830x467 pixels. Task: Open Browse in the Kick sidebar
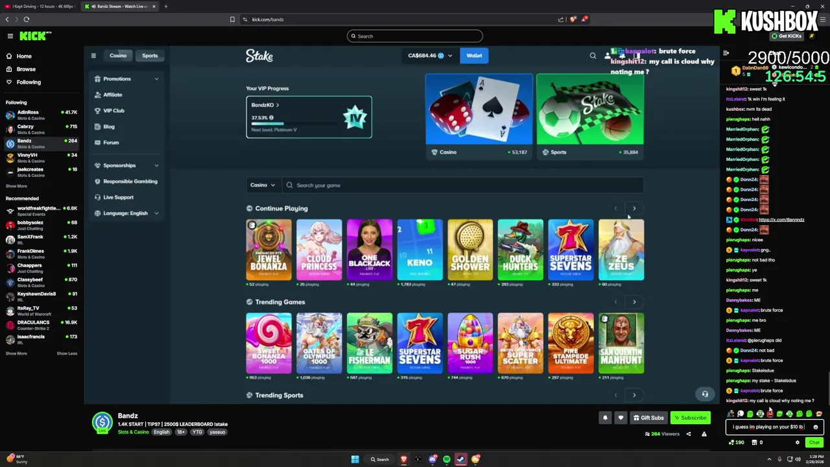[x=26, y=69]
